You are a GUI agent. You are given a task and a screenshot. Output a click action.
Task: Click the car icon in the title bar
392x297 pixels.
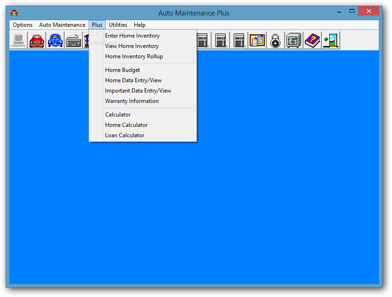[x=14, y=13]
